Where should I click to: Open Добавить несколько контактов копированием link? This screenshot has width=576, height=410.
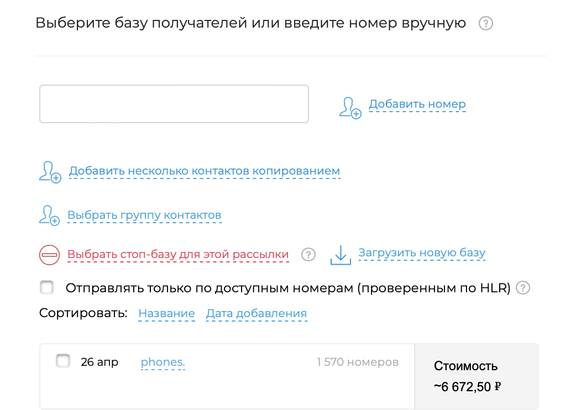[204, 171]
